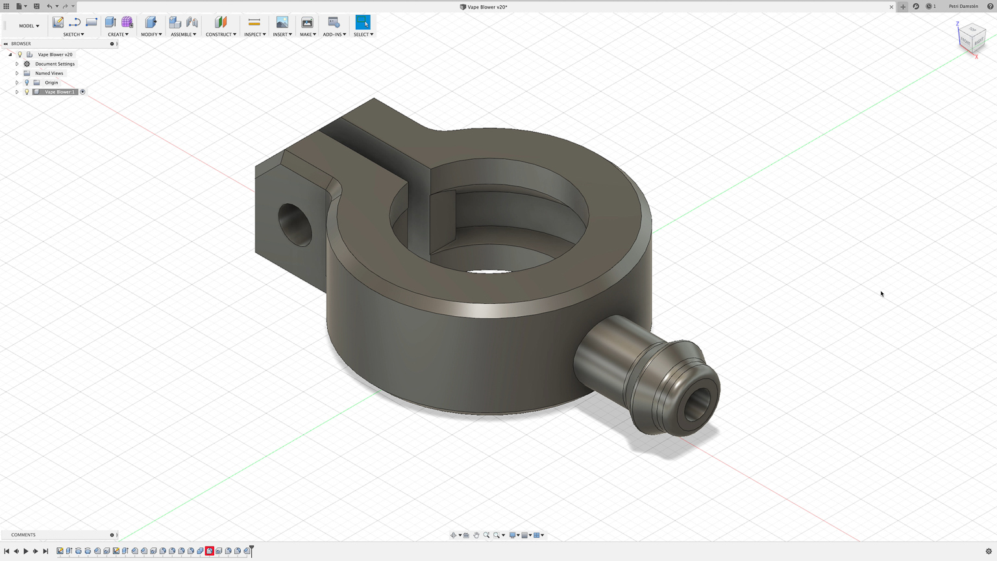This screenshot has width=997, height=561.
Task: Expand the Comments panel with the plus button
Action: click(112, 535)
